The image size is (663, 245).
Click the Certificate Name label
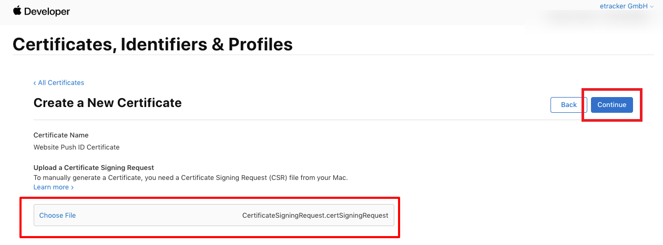click(x=61, y=135)
